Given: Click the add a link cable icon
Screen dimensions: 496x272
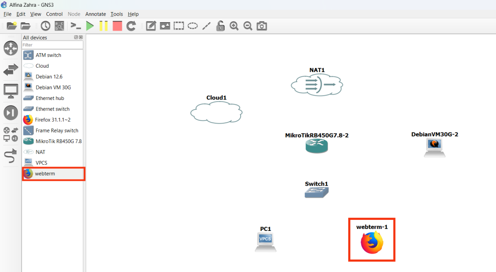Looking at the screenshot, I should coord(11,156).
